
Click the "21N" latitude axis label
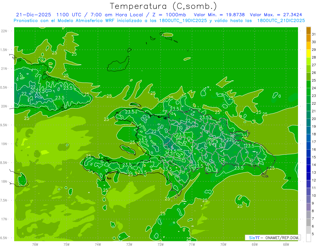tap(4, 69)
